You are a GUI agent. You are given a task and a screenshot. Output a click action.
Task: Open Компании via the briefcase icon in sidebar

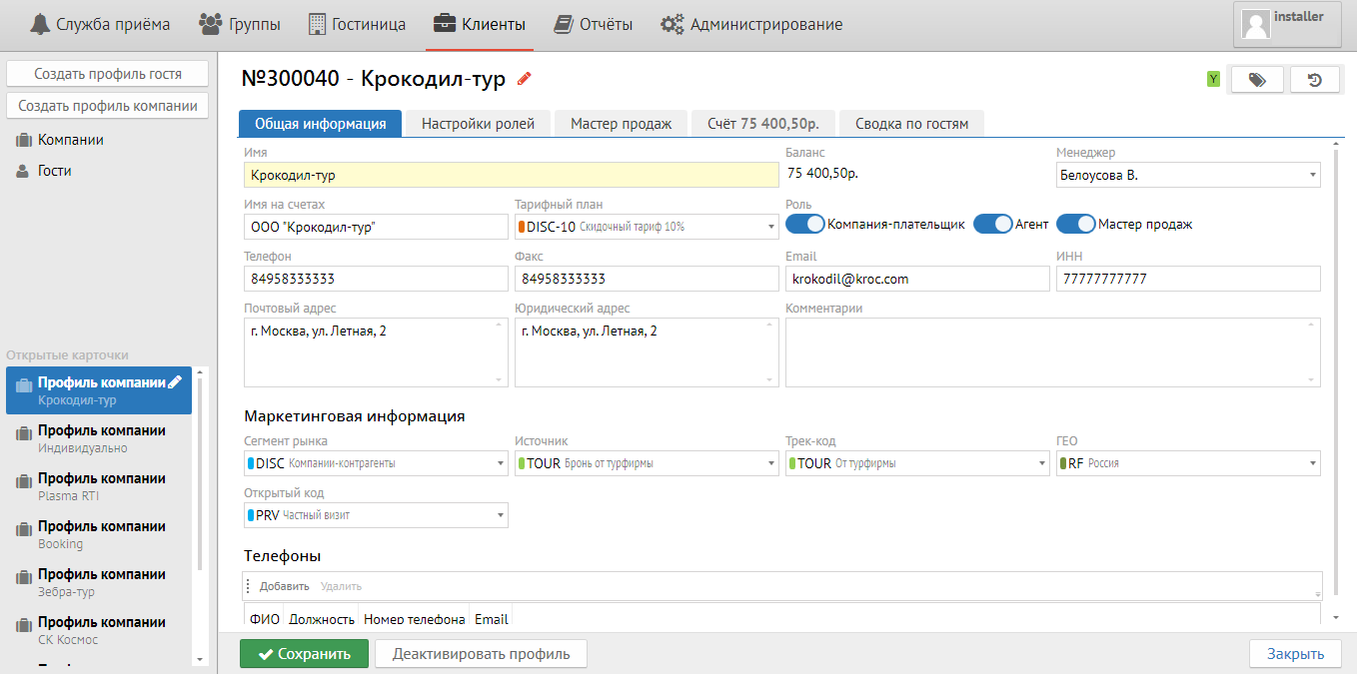pyautogui.click(x=23, y=141)
